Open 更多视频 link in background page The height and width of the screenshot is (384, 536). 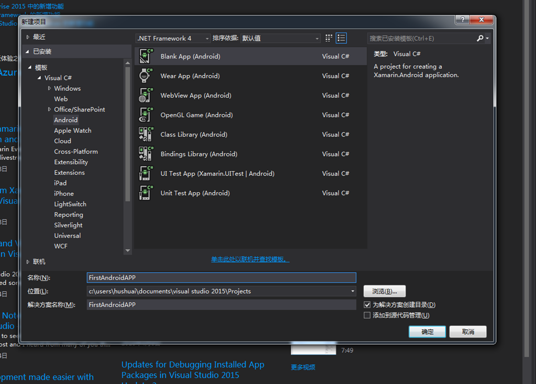coord(303,367)
